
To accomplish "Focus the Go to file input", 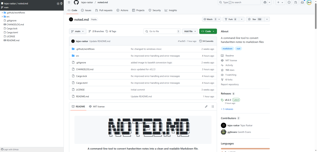I will pos(162,31).
